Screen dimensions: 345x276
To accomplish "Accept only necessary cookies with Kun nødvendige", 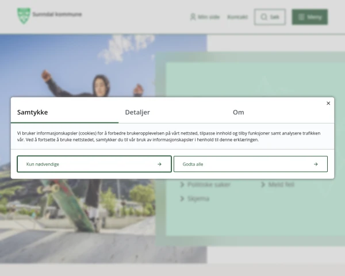I will pos(94,164).
